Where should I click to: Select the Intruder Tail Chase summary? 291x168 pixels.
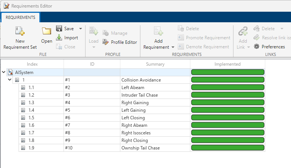tap(155, 95)
